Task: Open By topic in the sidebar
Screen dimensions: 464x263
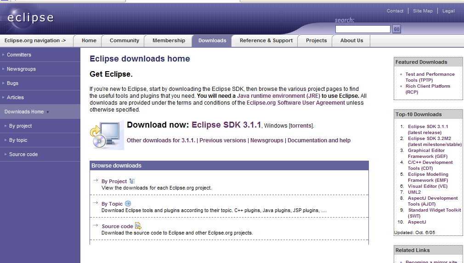Action: (x=40, y=140)
